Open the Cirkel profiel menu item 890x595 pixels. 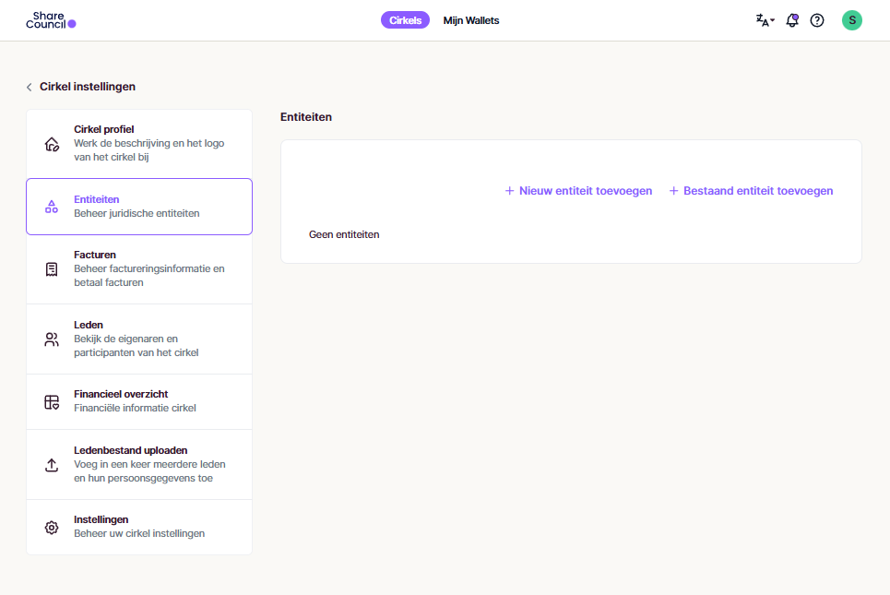(139, 144)
